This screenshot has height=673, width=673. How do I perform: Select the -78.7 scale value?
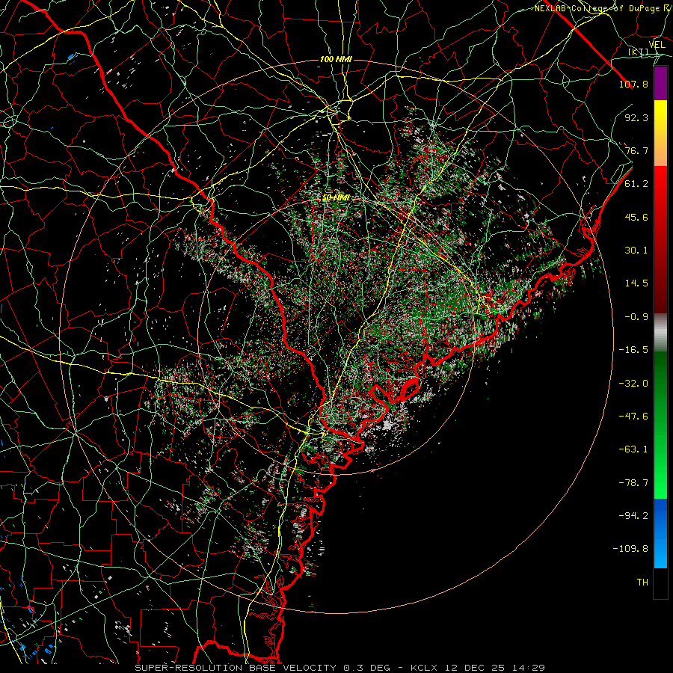point(633,483)
